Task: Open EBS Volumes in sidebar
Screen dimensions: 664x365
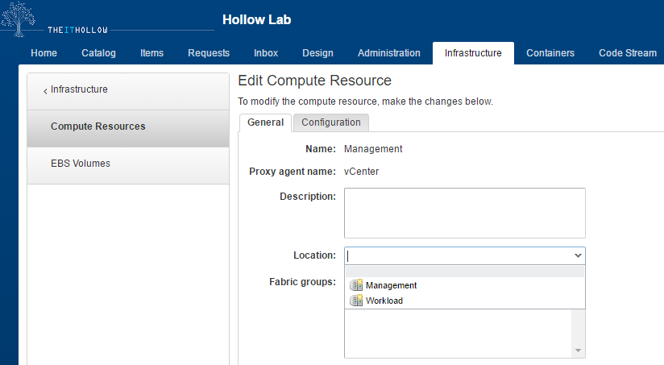Action: pos(81,164)
